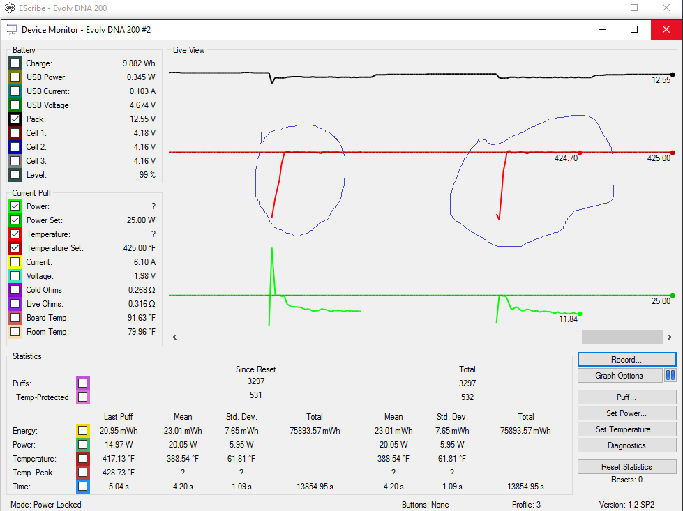The width and height of the screenshot is (683, 511).
Task: Click the Buttons: None status text
Action: [425, 505]
